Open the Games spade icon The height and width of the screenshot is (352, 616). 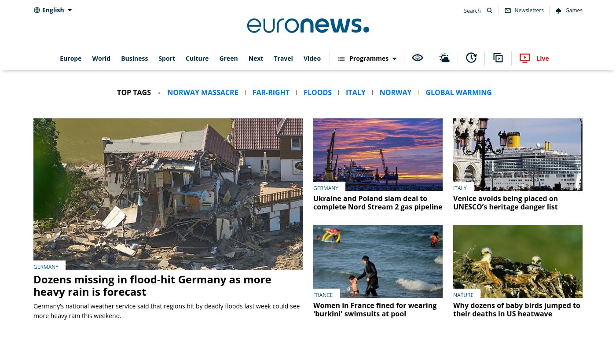pyautogui.click(x=558, y=11)
